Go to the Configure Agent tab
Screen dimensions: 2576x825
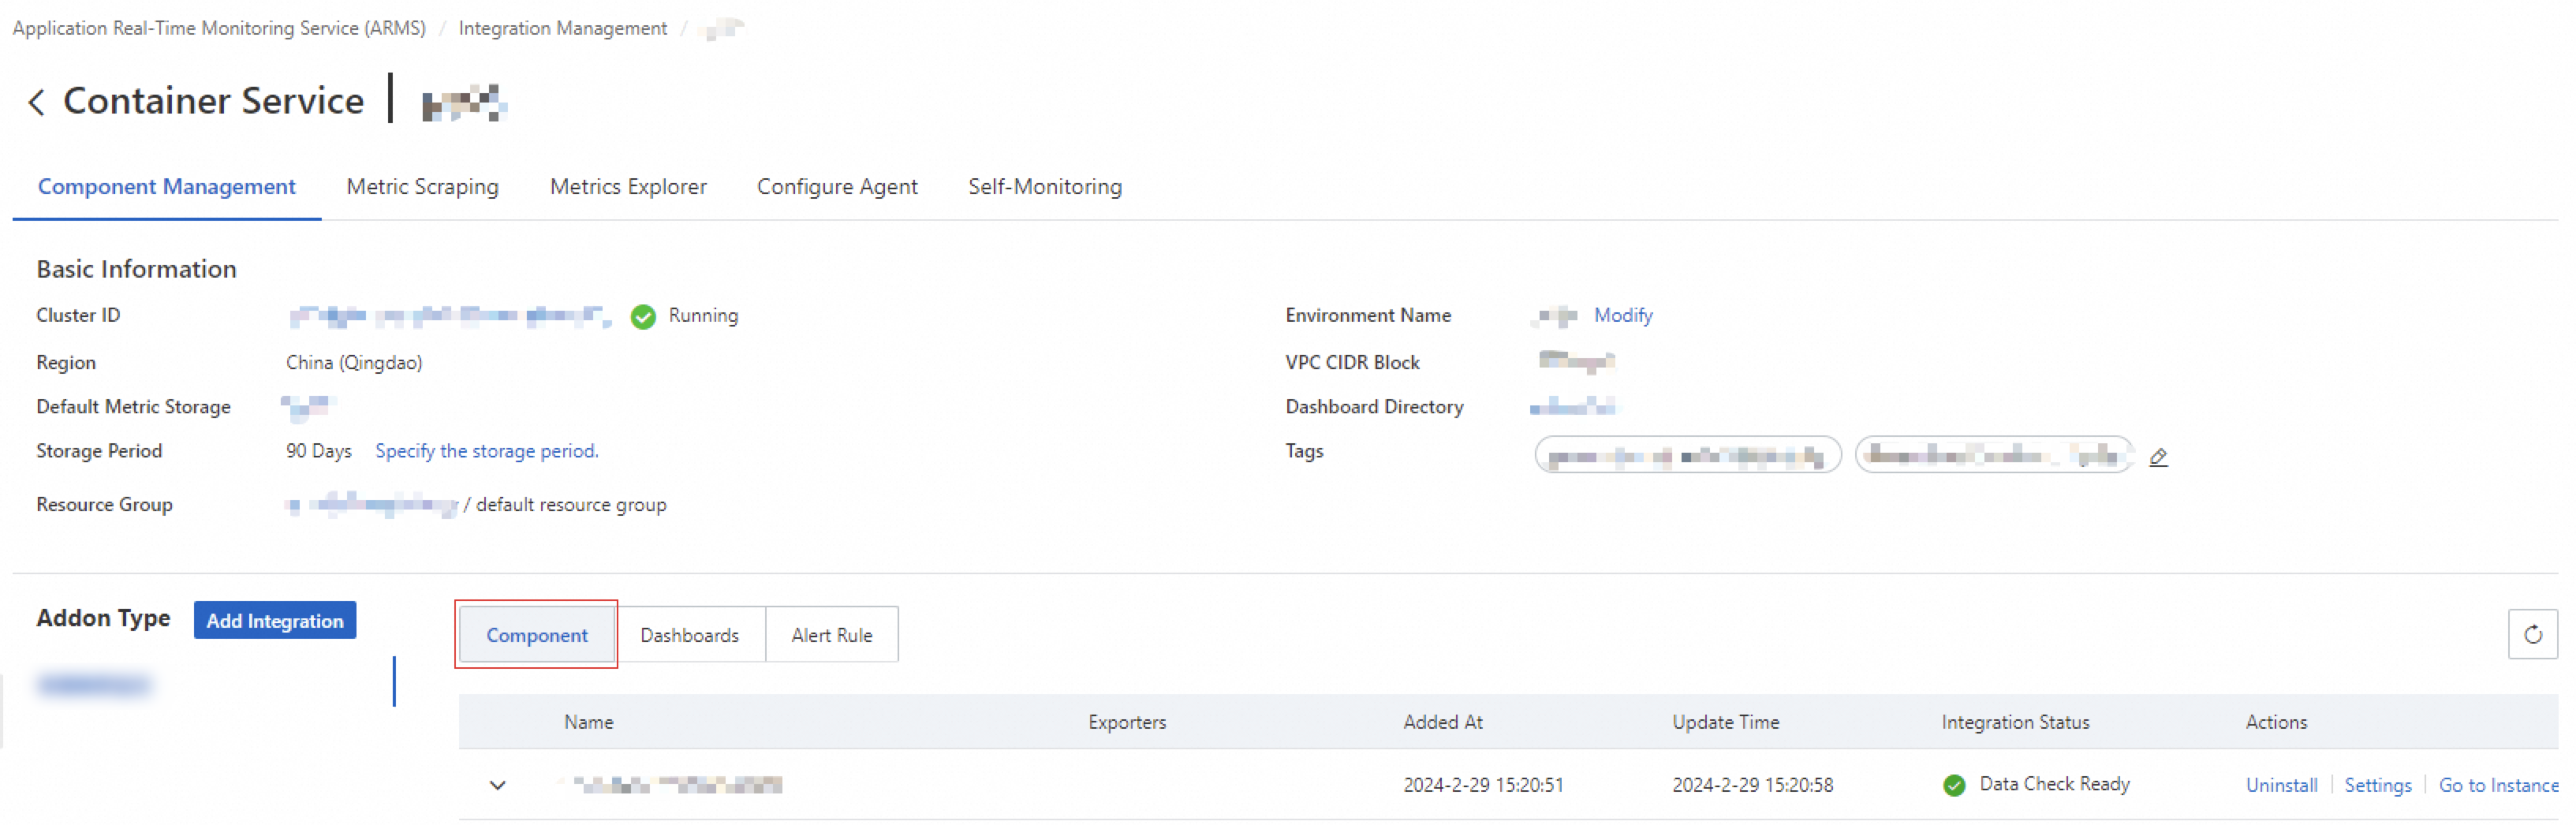pyautogui.click(x=837, y=187)
